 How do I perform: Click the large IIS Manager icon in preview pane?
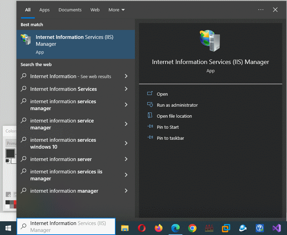coord(210,41)
